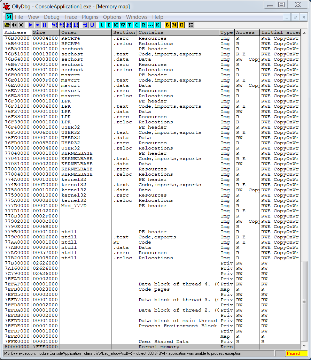Open Threads window with T button
The image size is (311, 360).
click(130, 25)
